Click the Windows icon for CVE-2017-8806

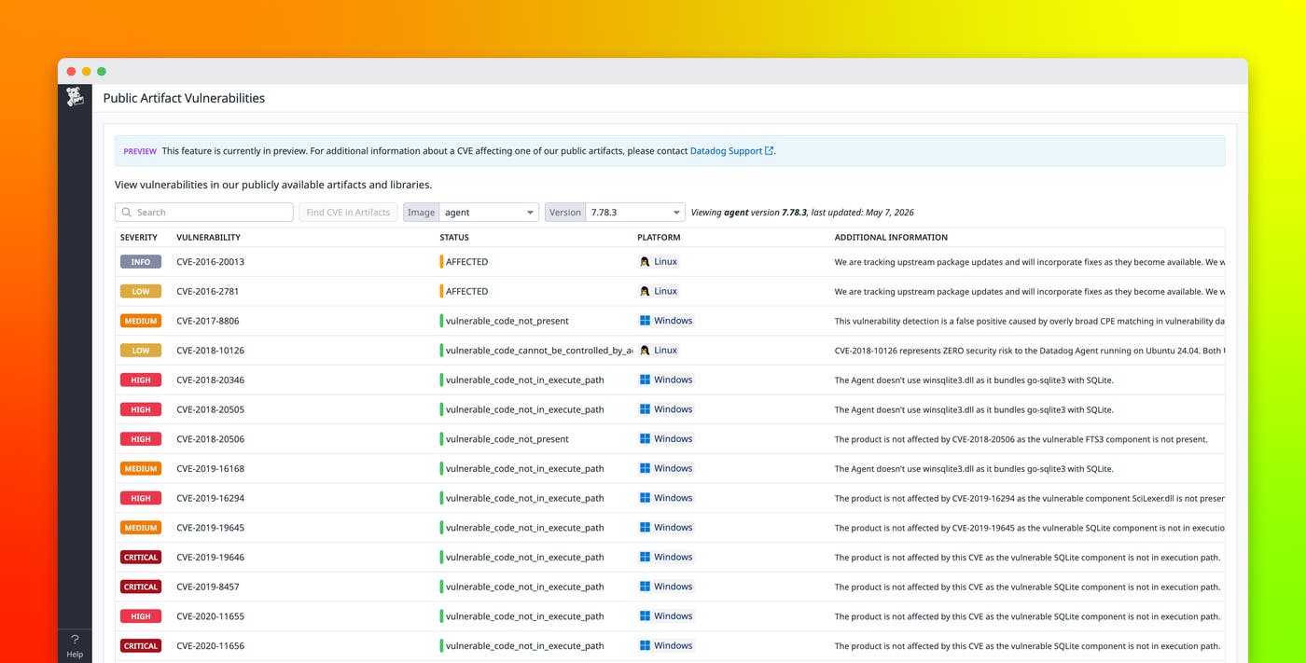pyautogui.click(x=645, y=321)
